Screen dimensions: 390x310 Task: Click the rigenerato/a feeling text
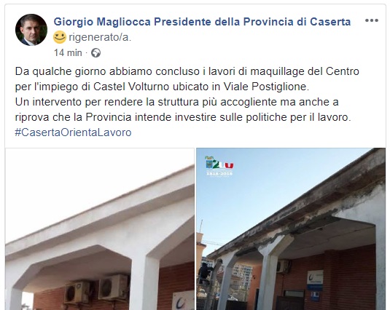[x=100, y=38]
